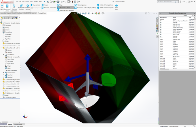
Task: Open DisplayManager tab icon
Action: [16, 18]
